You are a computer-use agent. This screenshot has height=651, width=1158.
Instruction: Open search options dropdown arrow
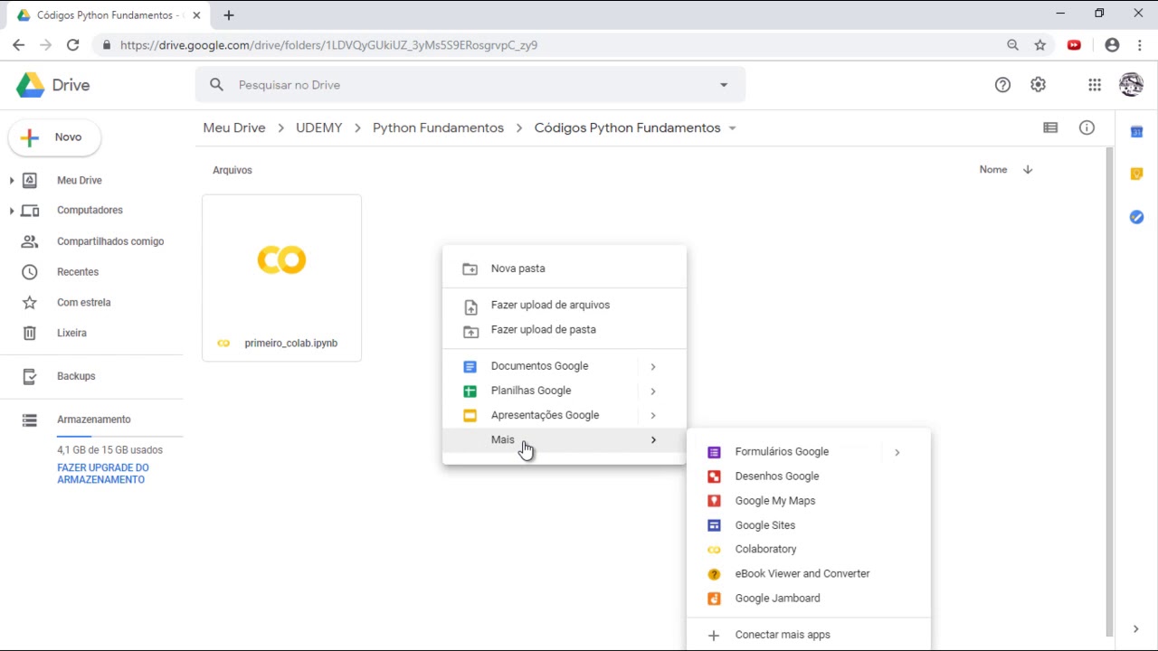click(724, 85)
